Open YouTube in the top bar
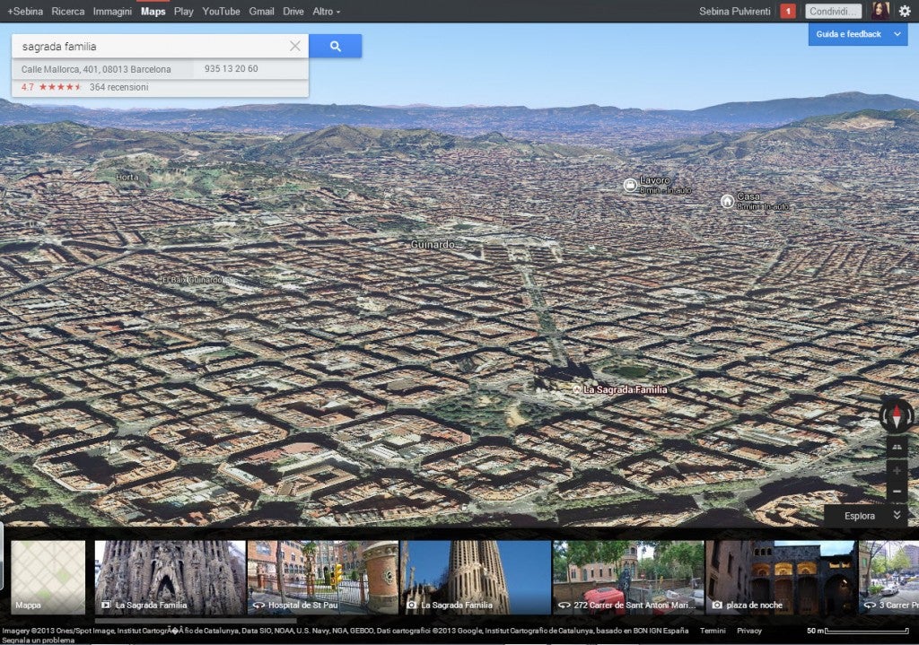The width and height of the screenshot is (919, 645). (221, 11)
